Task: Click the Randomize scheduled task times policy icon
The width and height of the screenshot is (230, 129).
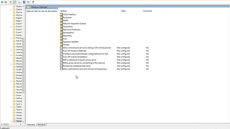Action: [x=61, y=66]
